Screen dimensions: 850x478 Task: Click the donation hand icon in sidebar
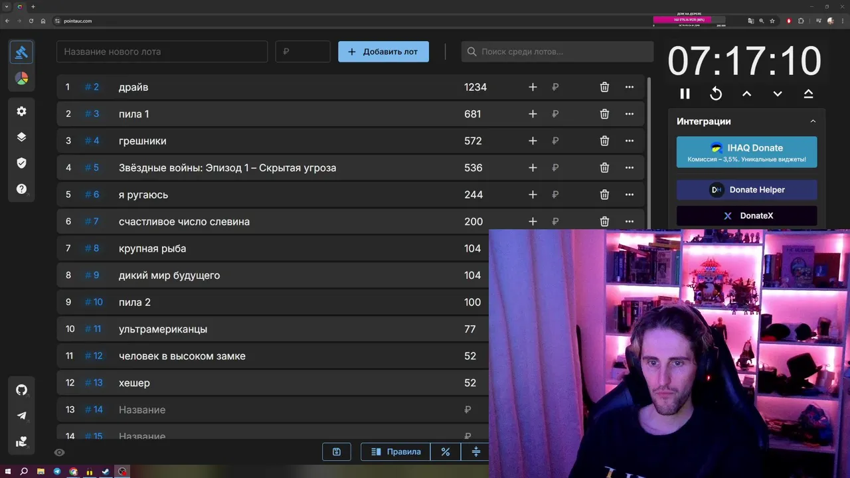21,441
